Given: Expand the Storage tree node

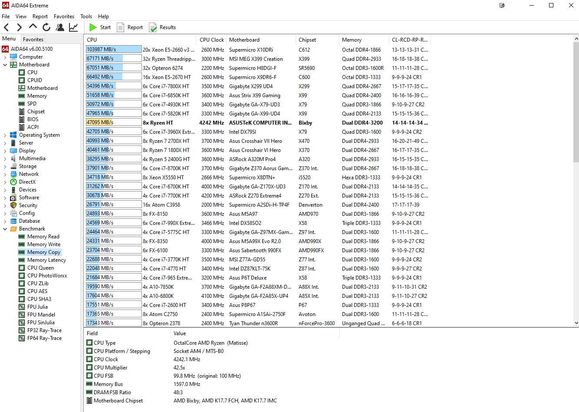Looking at the screenshot, I should pos(5,166).
